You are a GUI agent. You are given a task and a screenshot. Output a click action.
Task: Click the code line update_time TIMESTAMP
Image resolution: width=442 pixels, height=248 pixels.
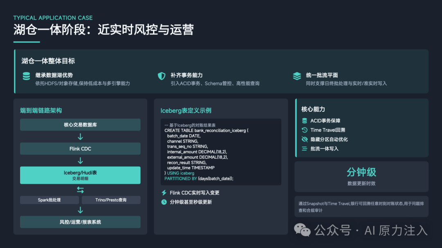coord(191,168)
